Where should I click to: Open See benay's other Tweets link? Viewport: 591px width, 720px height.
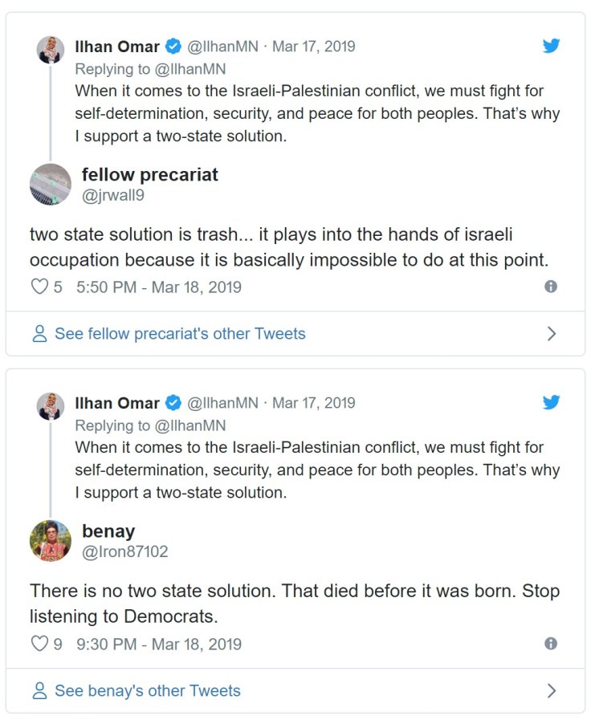coord(148,690)
